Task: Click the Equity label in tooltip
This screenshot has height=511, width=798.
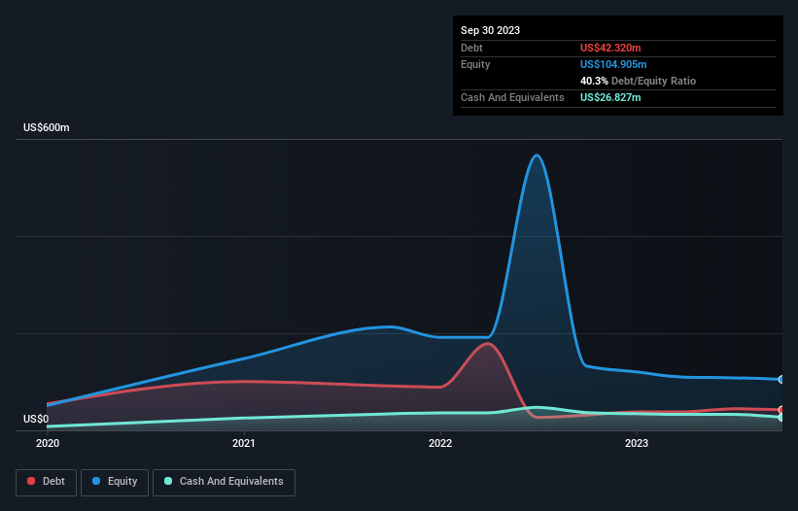Action: click(475, 64)
